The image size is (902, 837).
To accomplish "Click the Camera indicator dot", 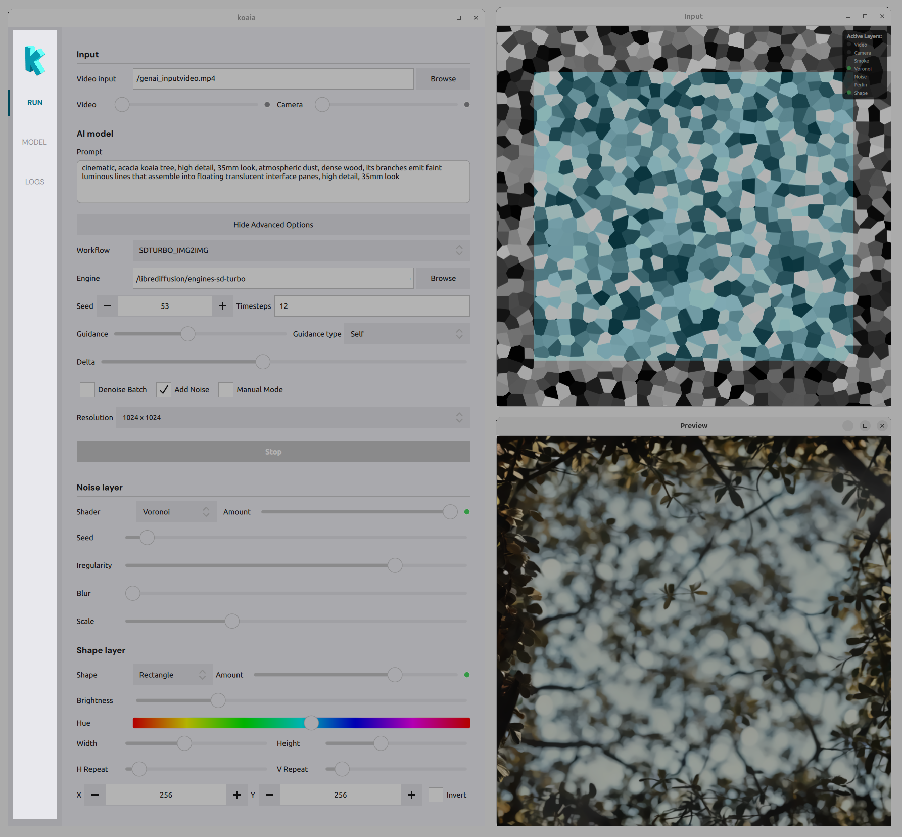I will click(467, 105).
